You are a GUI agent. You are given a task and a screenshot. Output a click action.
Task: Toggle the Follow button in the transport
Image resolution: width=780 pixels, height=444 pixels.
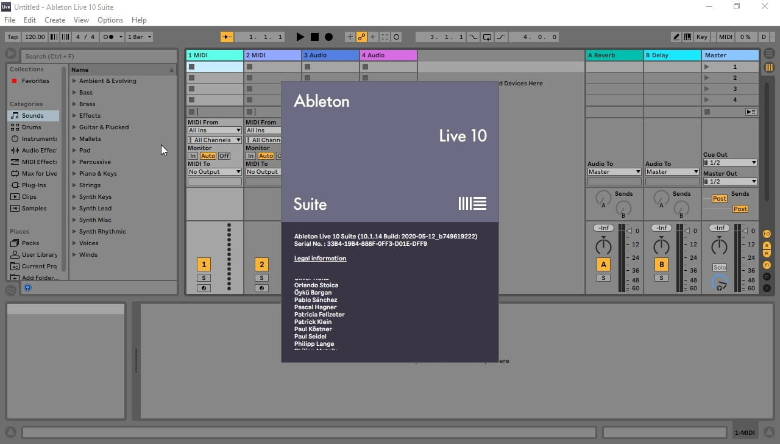pyautogui.click(x=227, y=37)
